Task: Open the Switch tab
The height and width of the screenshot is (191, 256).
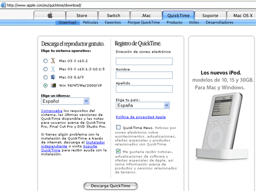Action: point(114,15)
